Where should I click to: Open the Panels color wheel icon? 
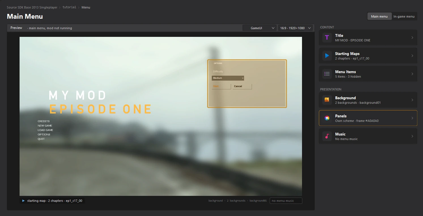click(327, 118)
